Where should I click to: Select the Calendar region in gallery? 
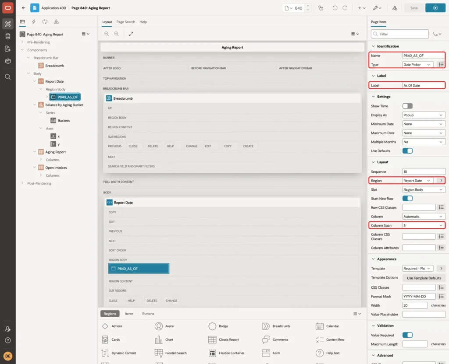click(327, 326)
